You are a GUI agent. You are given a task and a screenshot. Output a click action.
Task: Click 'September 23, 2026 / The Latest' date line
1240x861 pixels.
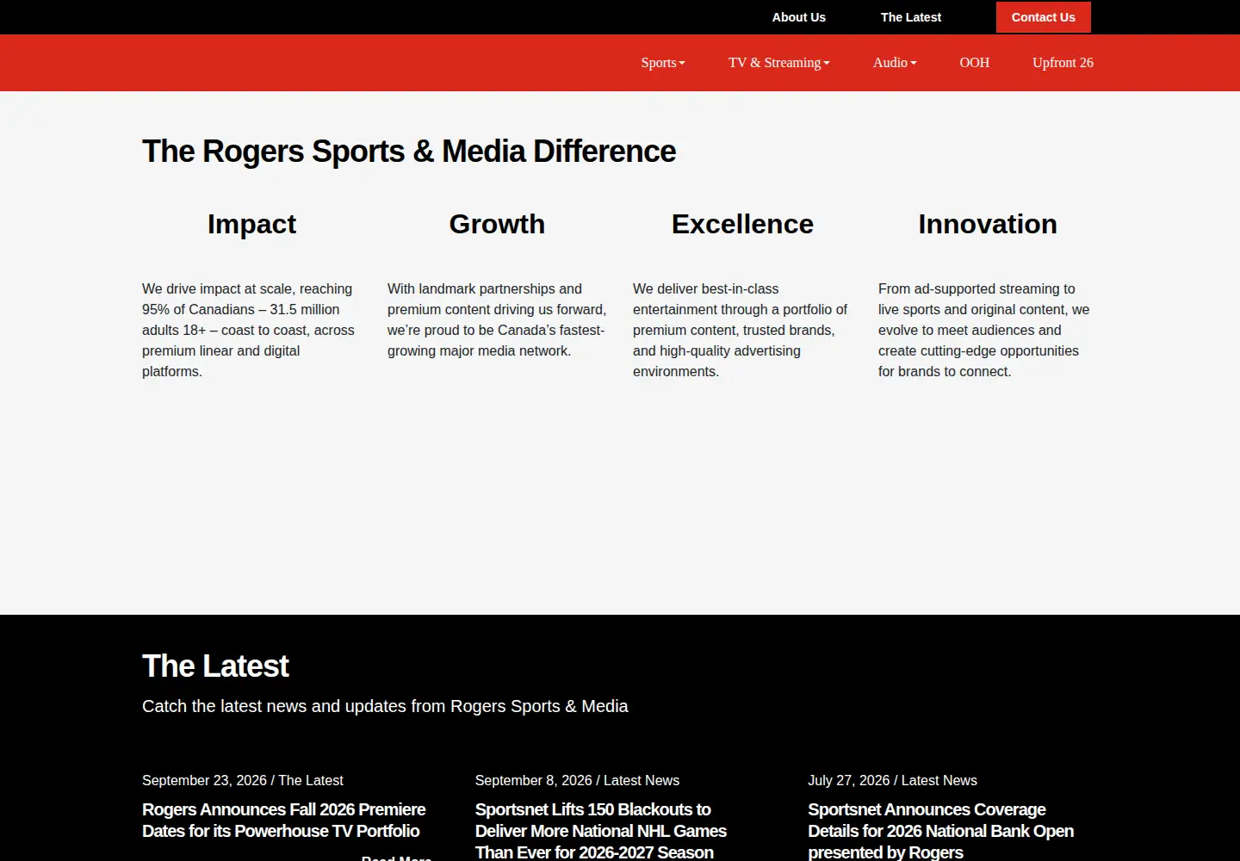242,780
